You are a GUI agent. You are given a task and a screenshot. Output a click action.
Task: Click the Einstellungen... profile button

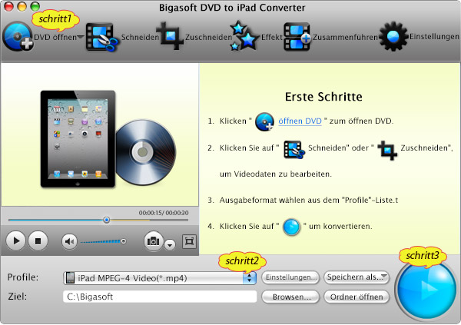tap(290, 277)
